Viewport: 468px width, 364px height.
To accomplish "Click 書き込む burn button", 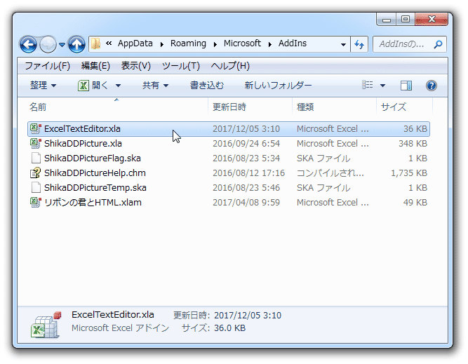I will 207,86.
